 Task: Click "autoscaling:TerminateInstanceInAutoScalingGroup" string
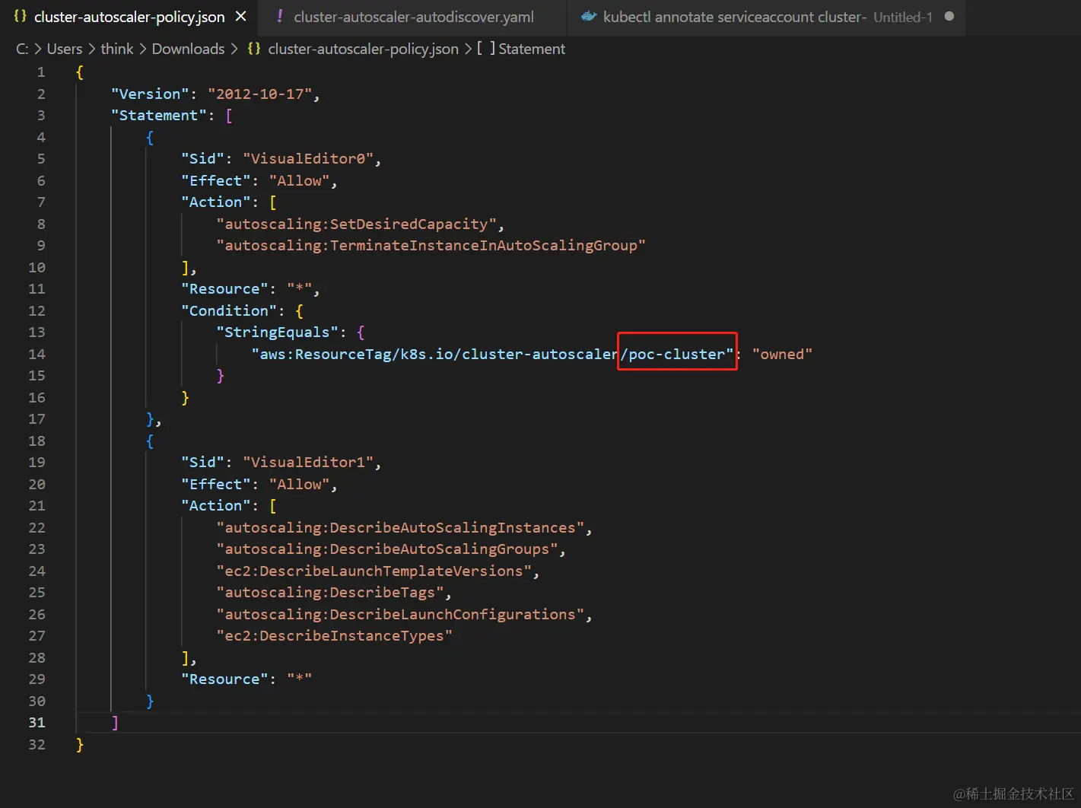coord(431,246)
